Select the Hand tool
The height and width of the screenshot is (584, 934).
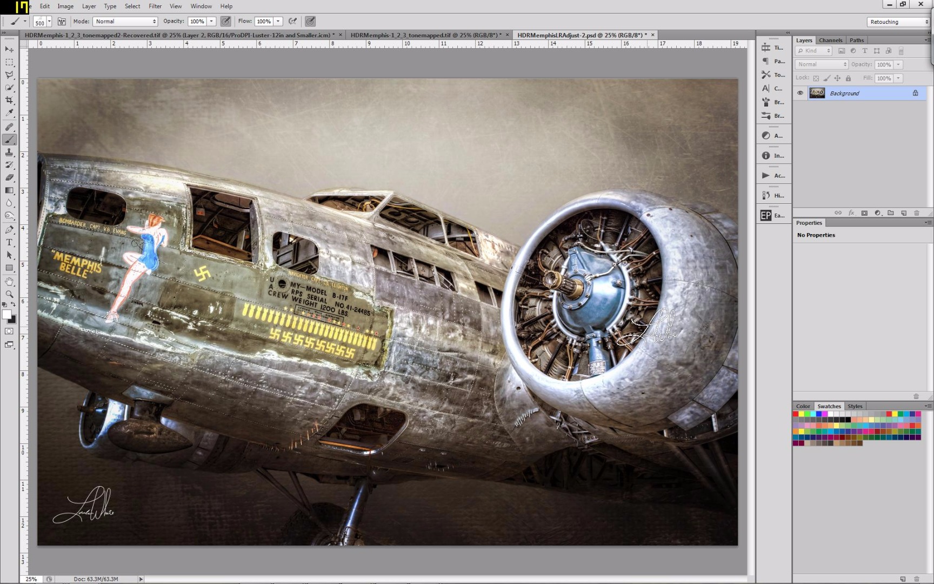9,282
